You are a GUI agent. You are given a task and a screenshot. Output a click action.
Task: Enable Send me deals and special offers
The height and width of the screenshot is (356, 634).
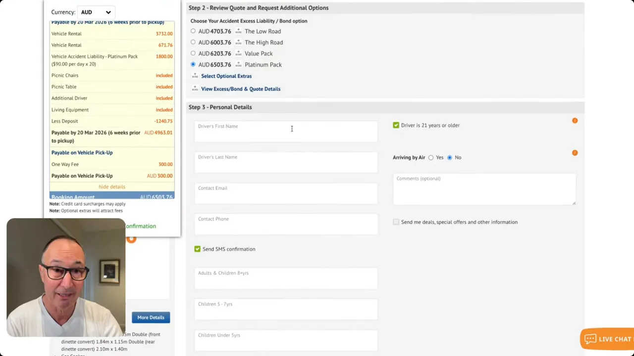point(396,222)
